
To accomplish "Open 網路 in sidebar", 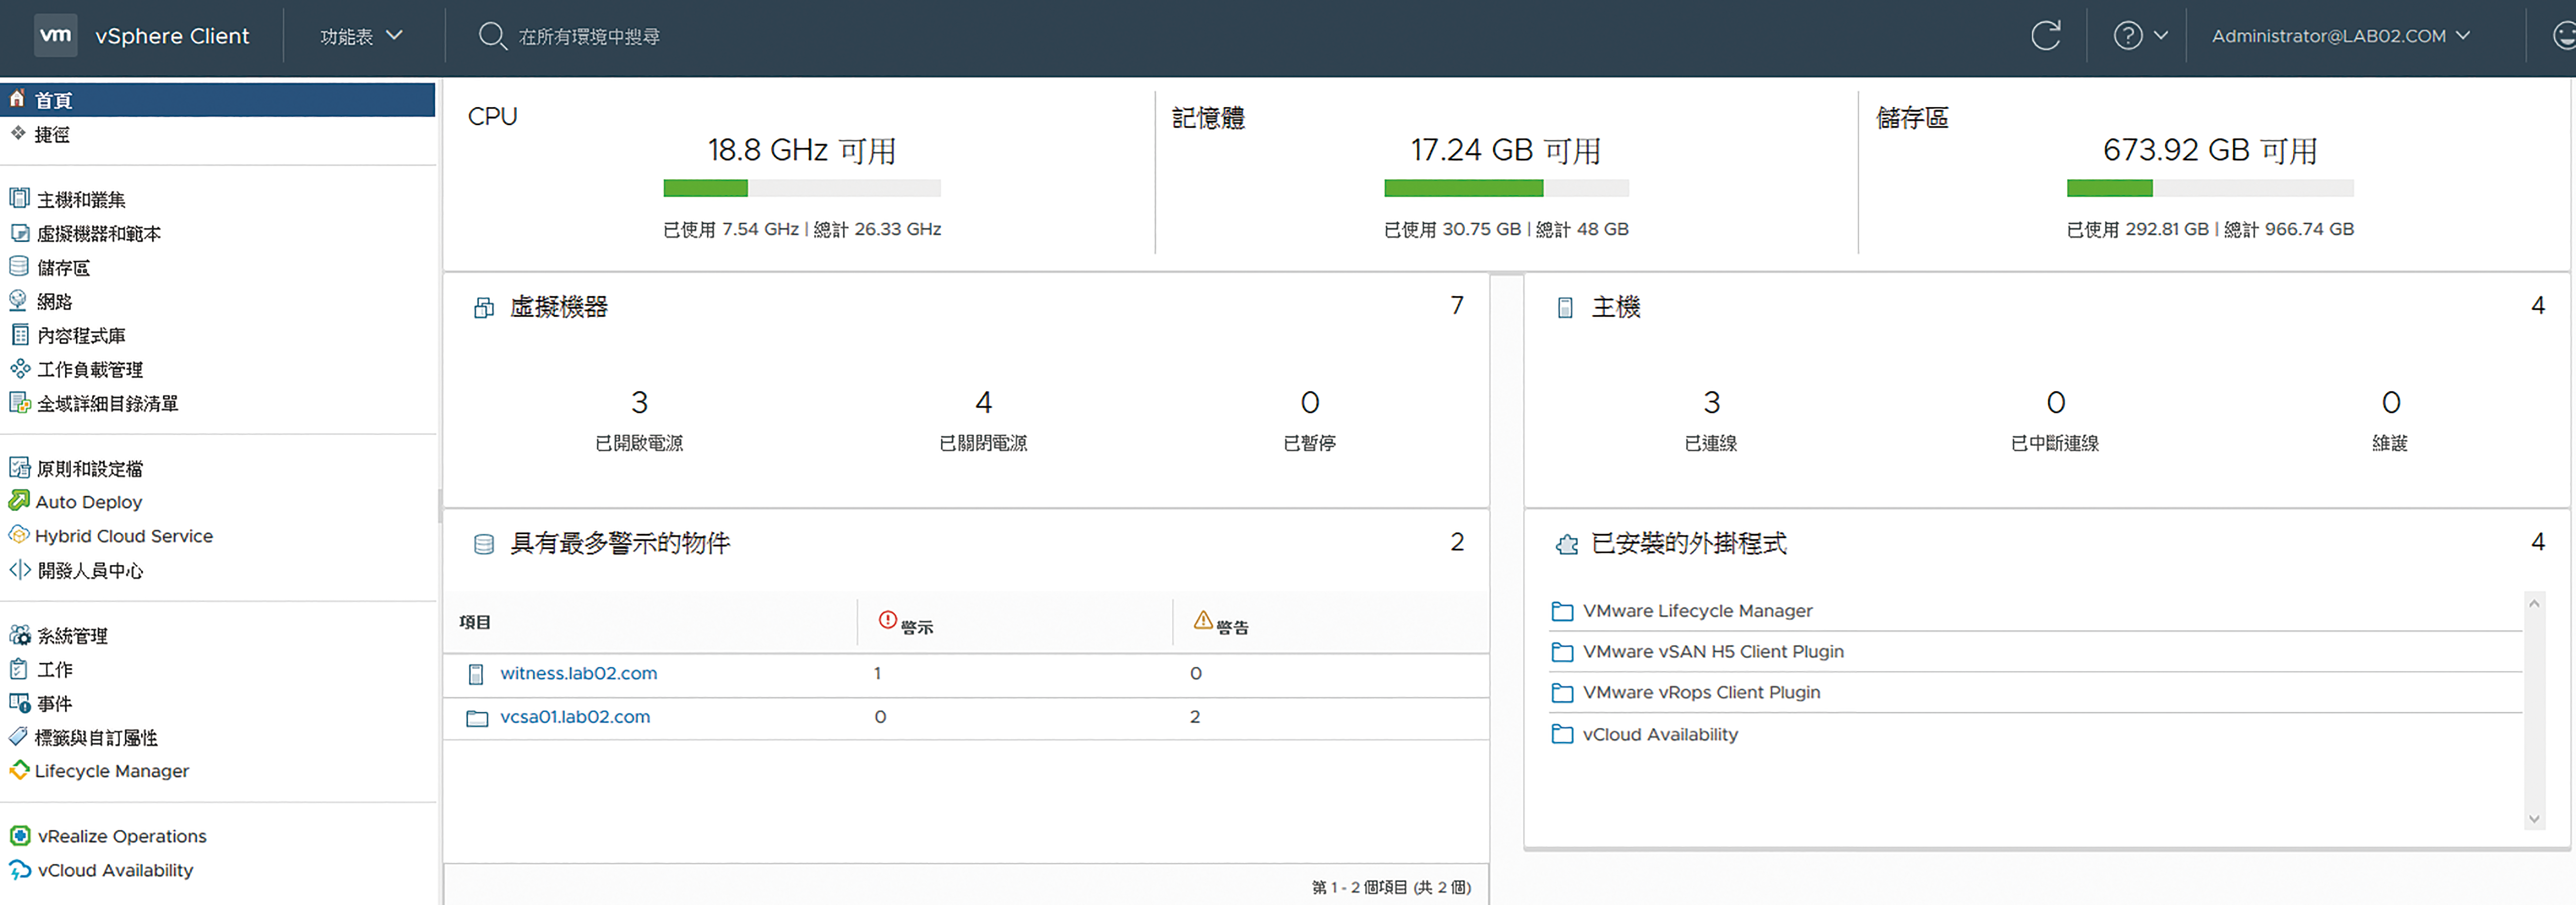I will coord(54,302).
